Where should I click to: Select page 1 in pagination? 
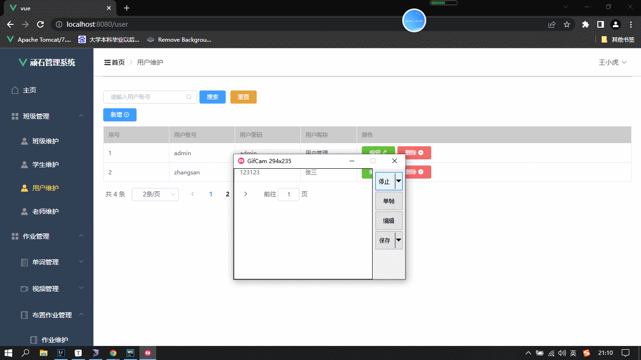pyautogui.click(x=211, y=194)
